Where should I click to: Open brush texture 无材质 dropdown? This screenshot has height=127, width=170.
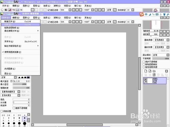19,96
